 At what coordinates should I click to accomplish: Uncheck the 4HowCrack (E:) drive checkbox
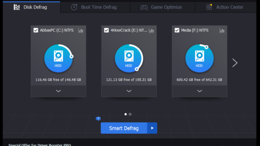[107, 30]
